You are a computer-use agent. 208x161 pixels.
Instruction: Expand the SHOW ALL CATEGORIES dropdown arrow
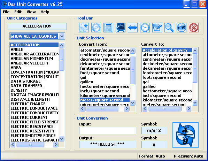(62, 36)
